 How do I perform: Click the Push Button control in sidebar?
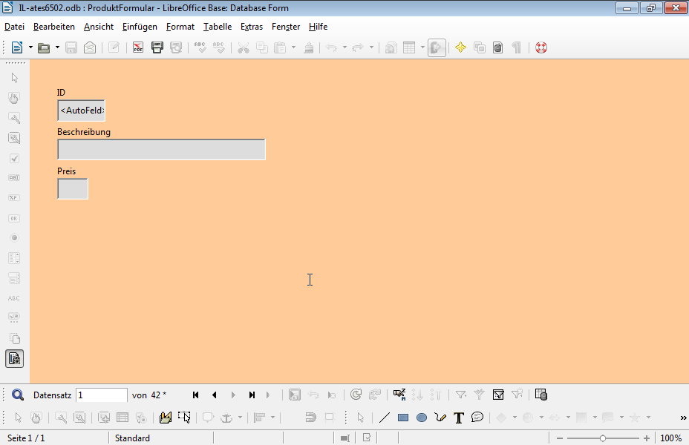[x=14, y=218]
